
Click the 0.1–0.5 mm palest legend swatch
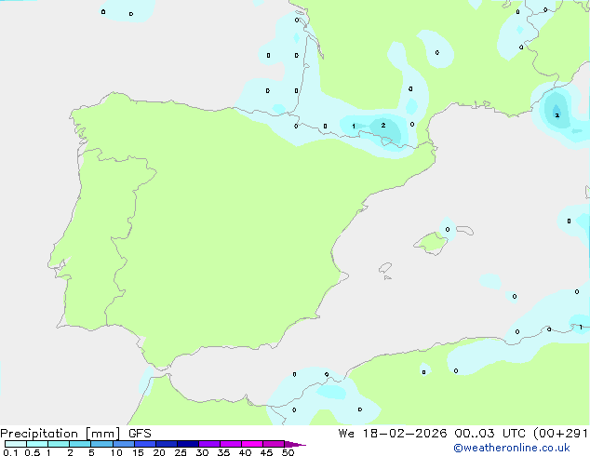[16, 444]
